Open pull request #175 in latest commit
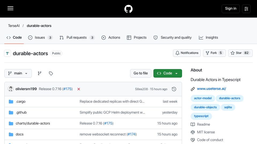The height and width of the screenshot is (144, 257). coord(67,89)
